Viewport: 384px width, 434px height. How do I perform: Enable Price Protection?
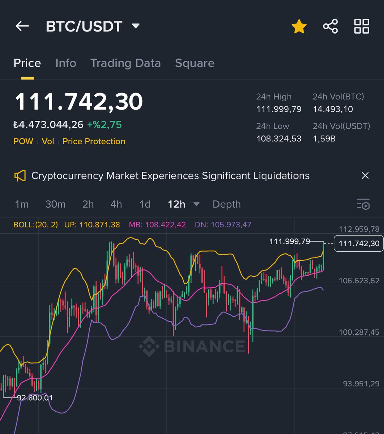[x=94, y=141]
